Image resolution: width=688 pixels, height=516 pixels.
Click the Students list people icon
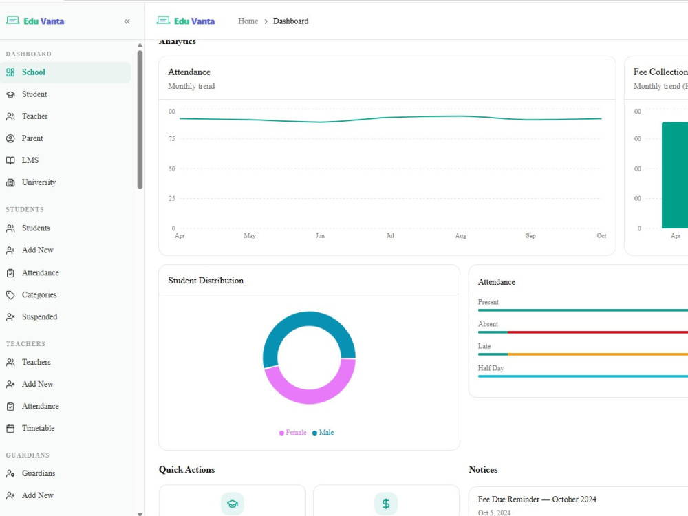[x=10, y=228]
